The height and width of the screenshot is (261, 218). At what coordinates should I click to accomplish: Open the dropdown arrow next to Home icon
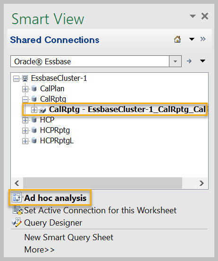tap(192, 39)
